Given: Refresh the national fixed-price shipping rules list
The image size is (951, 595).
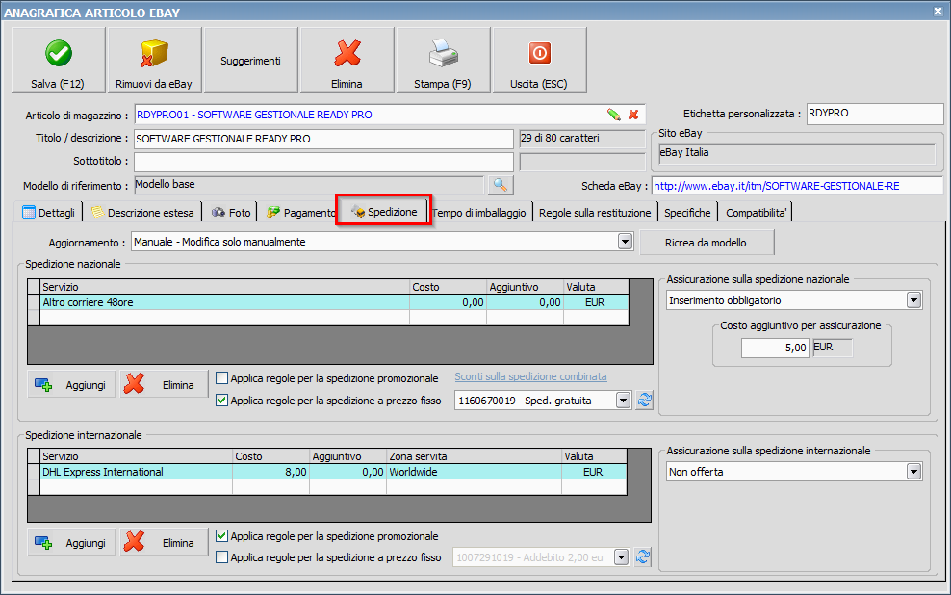Looking at the screenshot, I should click(x=644, y=401).
